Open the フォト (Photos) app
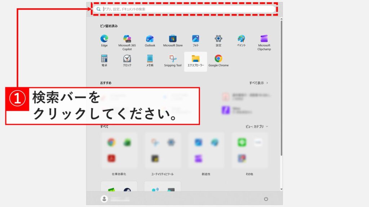The width and height of the screenshot is (369, 207). coord(195,39)
